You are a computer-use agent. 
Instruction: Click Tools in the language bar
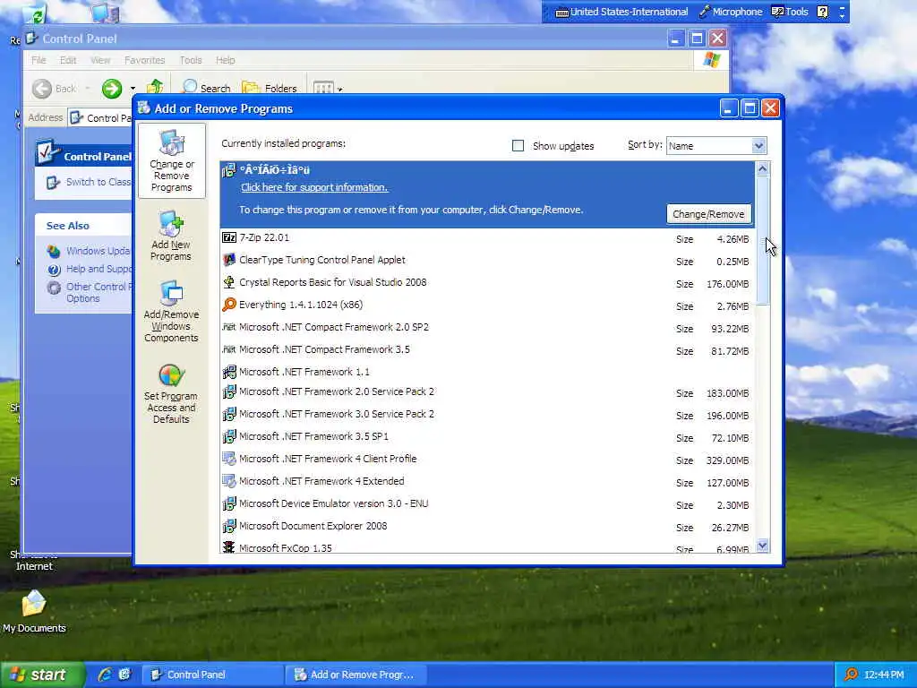(x=790, y=12)
